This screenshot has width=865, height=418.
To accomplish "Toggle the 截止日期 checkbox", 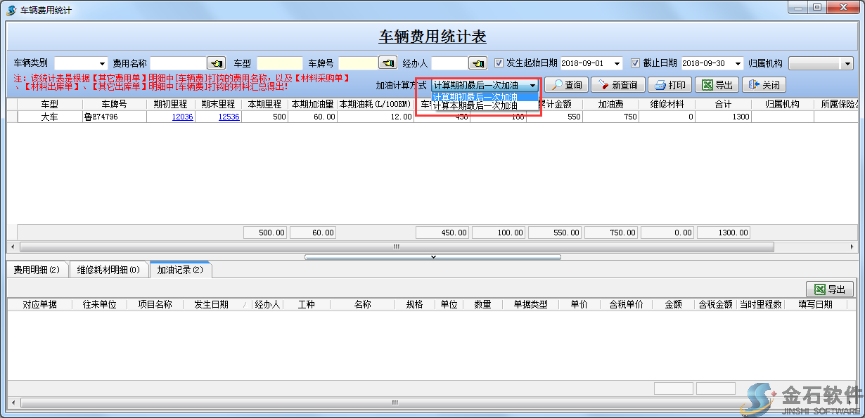I will [x=635, y=63].
